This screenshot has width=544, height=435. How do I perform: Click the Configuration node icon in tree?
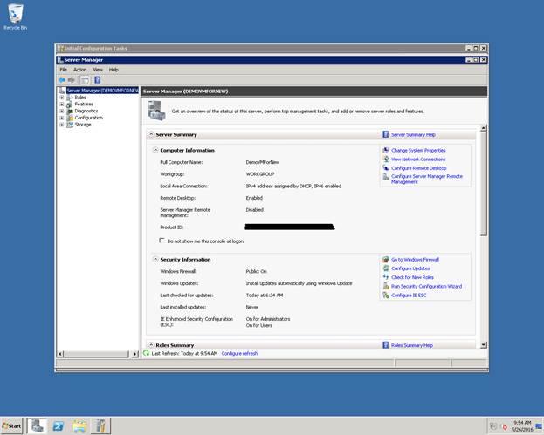click(x=70, y=118)
